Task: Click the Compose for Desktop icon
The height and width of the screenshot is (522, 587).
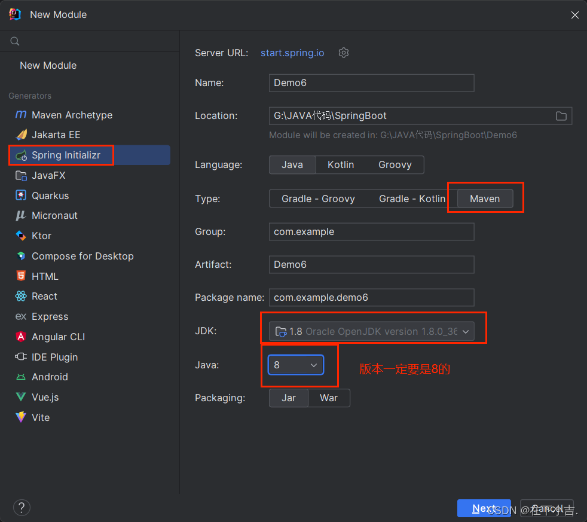Action: point(21,256)
